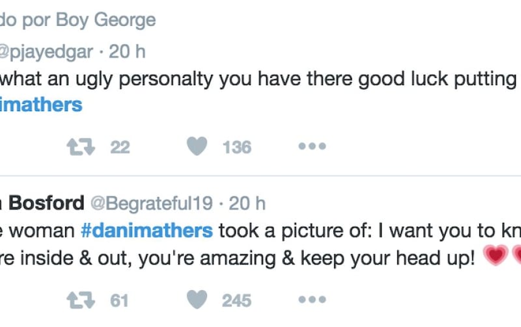The width and height of the screenshot is (521, 327).
Task: Like the tweet with 245 likes
Action: point(197,300)
